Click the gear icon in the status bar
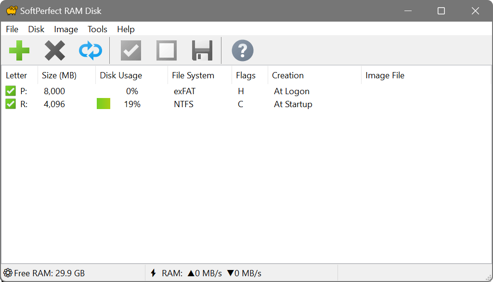 [7, 272]
